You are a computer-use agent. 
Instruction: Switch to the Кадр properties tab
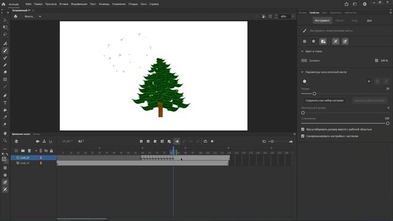click(354, 20)
